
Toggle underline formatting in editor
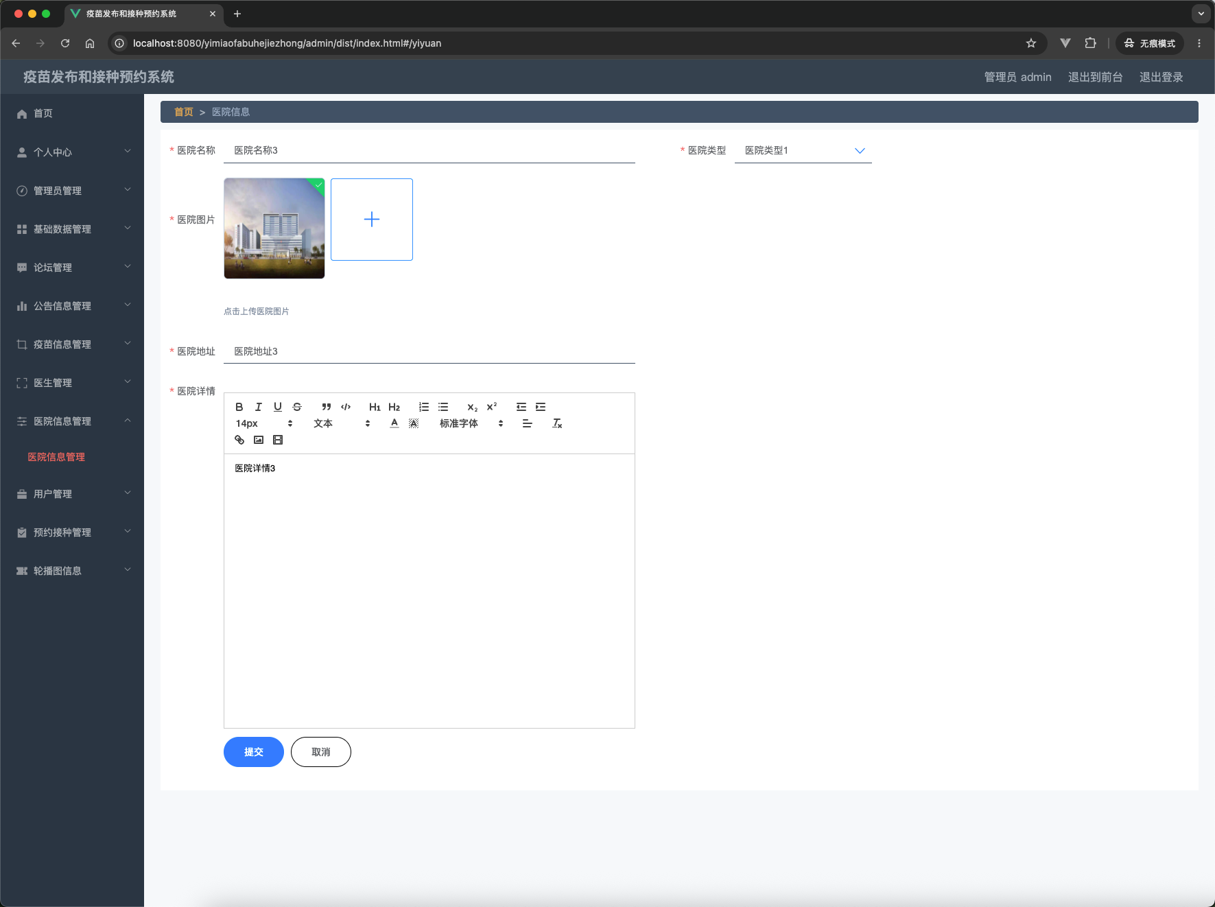click(x=278, y=407)
